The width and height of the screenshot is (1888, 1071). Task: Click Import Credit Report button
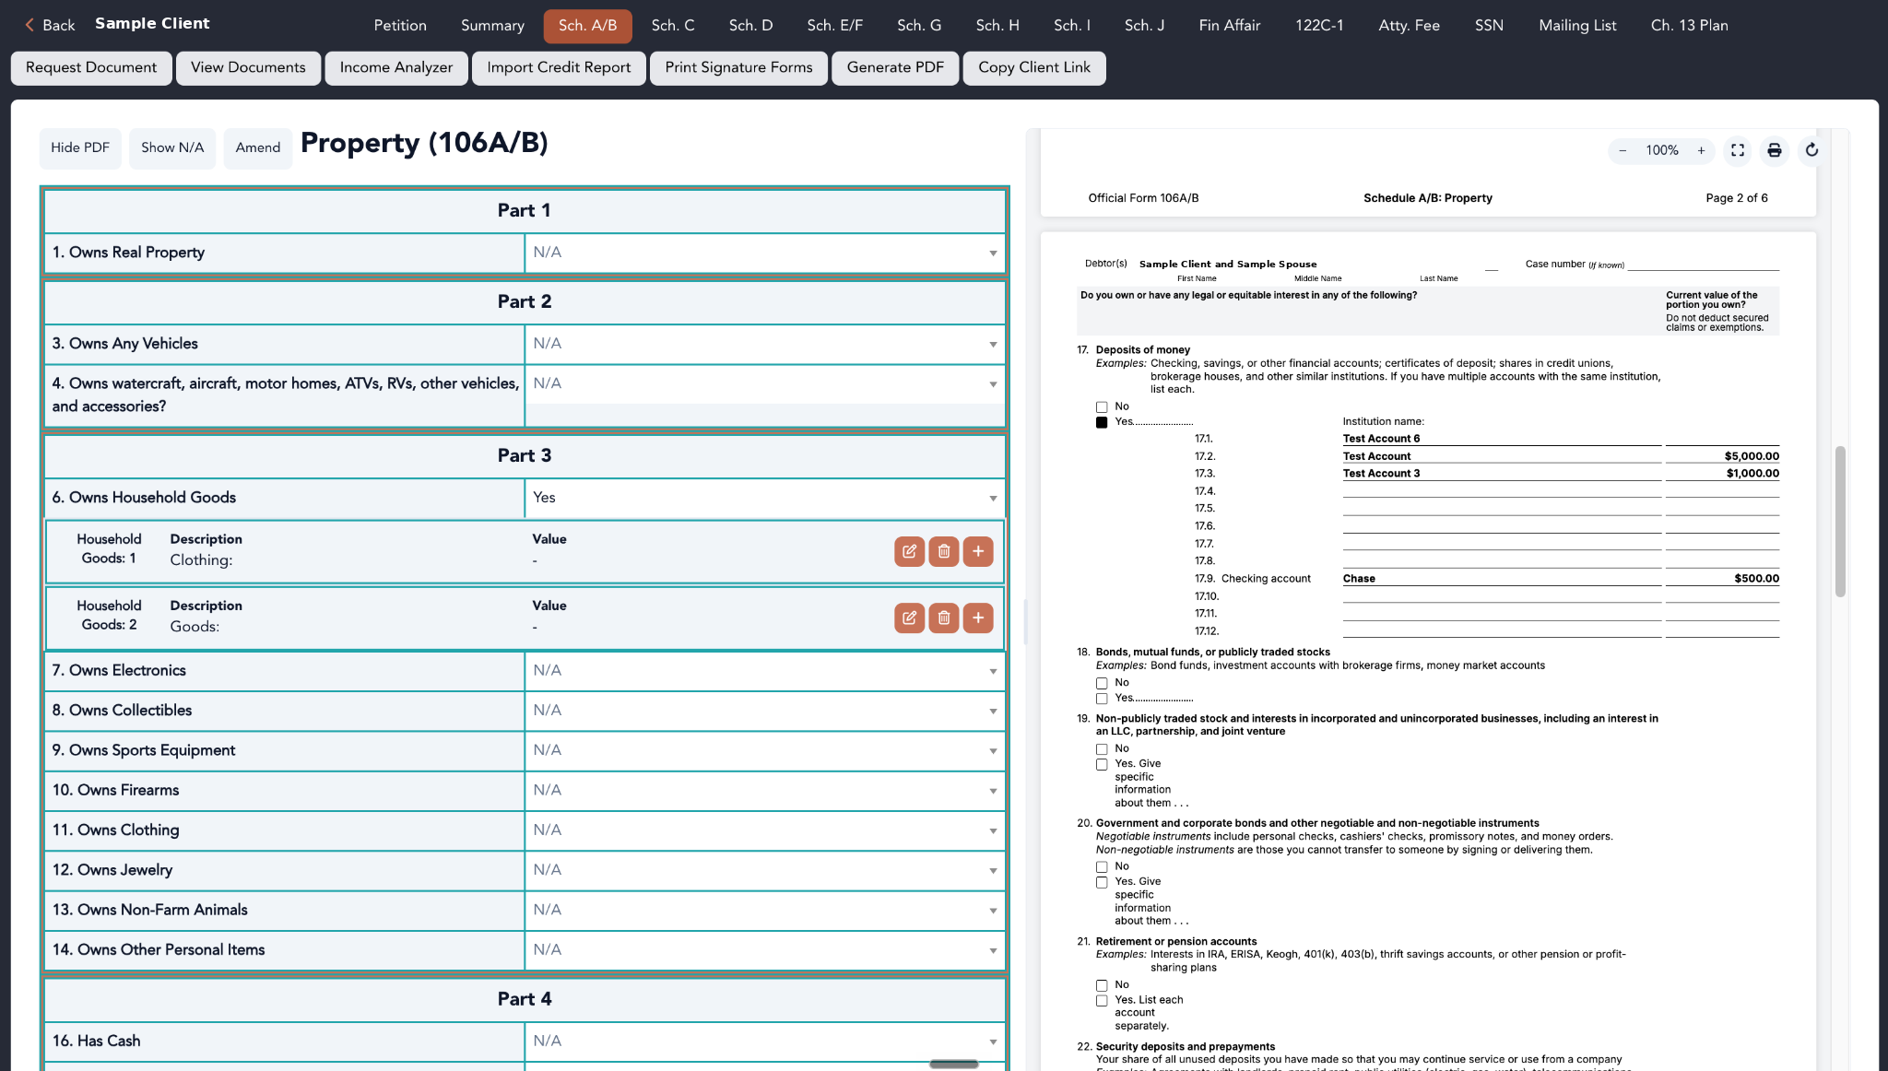(x=559, y=67)
